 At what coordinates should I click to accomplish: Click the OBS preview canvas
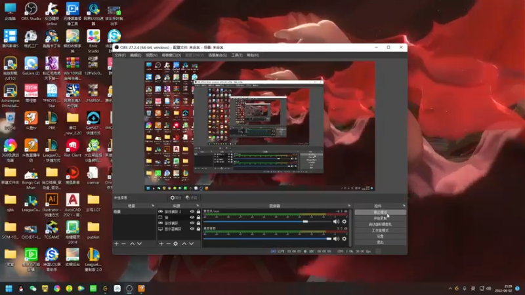[x=260, y=126]
